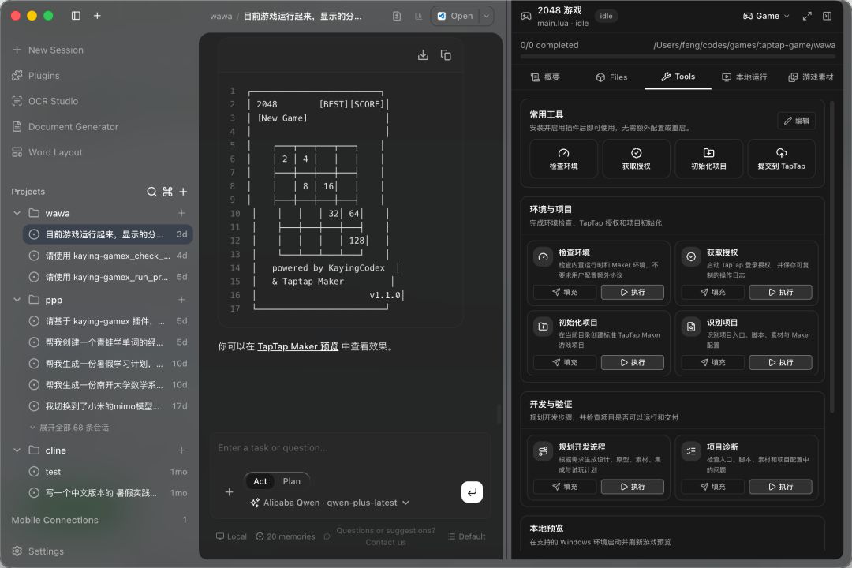Viewport: 852px width, 568px height.
Task: Click 填充 for 获取授权 card
Action: 712,293
